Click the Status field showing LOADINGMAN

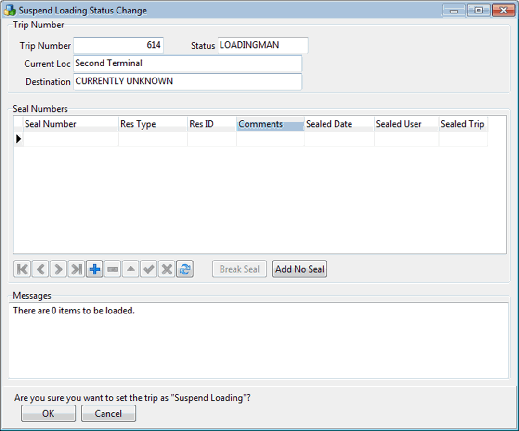click(263, 45)
